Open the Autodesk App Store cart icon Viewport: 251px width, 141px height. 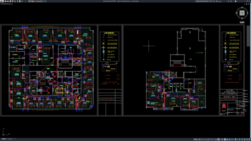(x=229, y=1)
